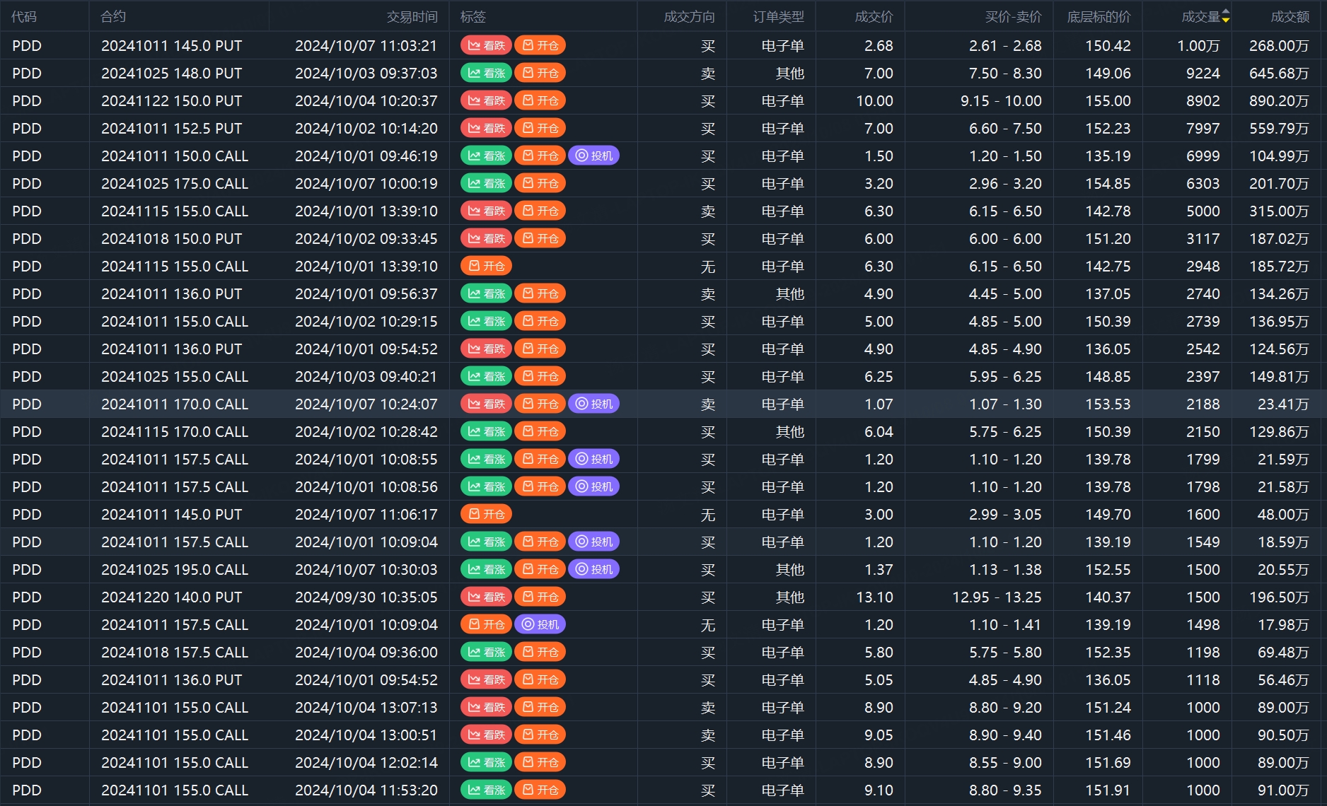The height and width of the screenshot is (806, 1327).
Task: Click the 看涨 tag in the 11:53:20 row
Action: [x=486, y=790]
